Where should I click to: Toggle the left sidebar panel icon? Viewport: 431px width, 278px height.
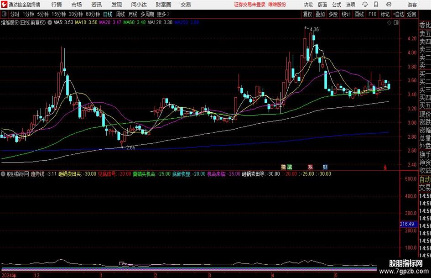[4, 14]
